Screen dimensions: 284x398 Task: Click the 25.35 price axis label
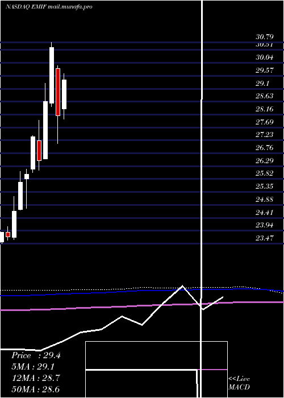coord(265,186)
